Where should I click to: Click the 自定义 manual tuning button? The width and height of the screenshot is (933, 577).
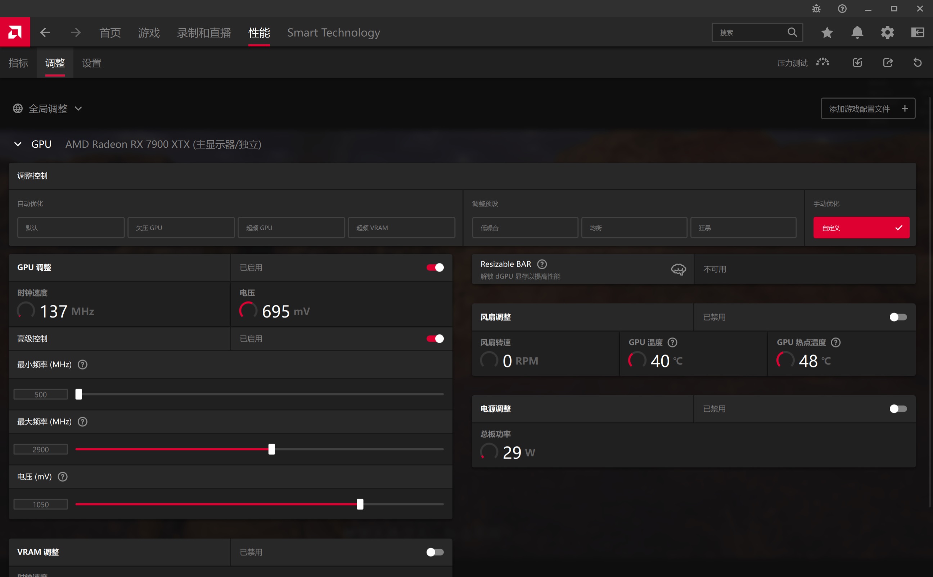coord(862,228)
